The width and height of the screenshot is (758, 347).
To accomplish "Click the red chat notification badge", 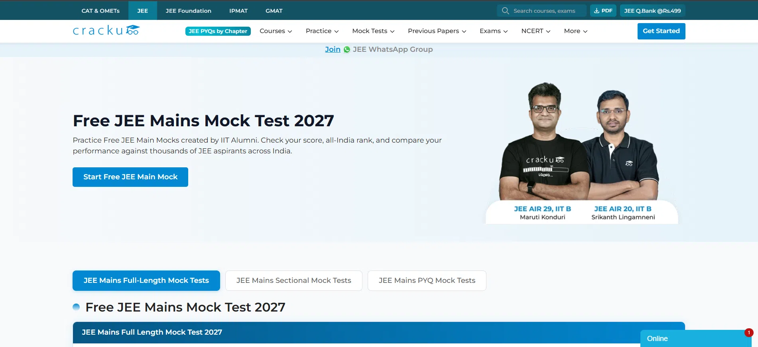I will point(749,333).
